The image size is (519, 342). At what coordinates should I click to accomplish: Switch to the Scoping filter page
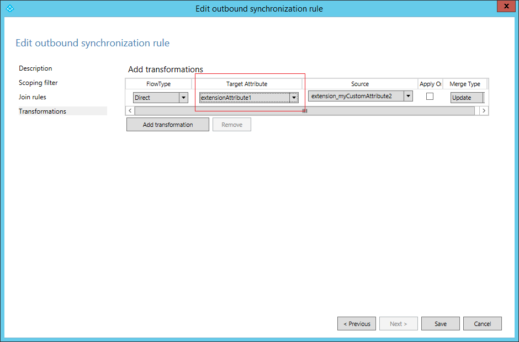pos(38,82)
